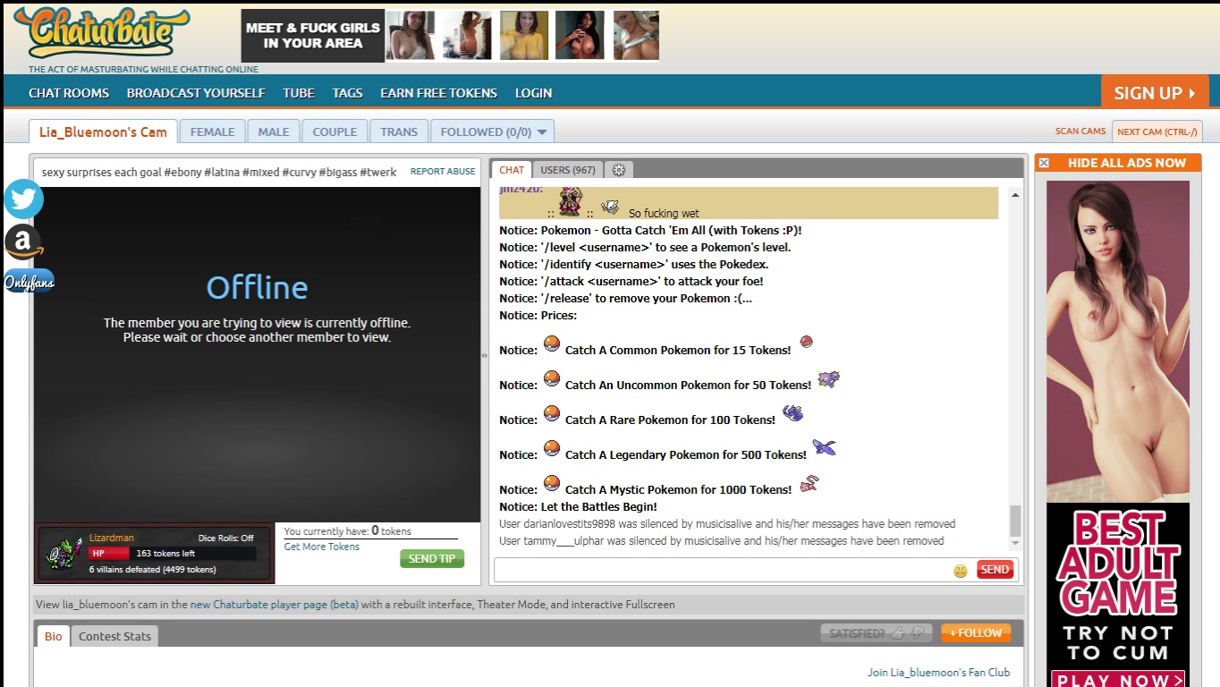
Task: Open the emoticon picker in chat box
Action: click(x=961, y=571)
